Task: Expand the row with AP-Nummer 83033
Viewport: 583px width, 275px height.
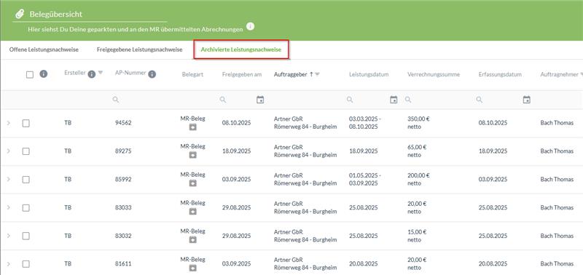Action: point(9,207)
